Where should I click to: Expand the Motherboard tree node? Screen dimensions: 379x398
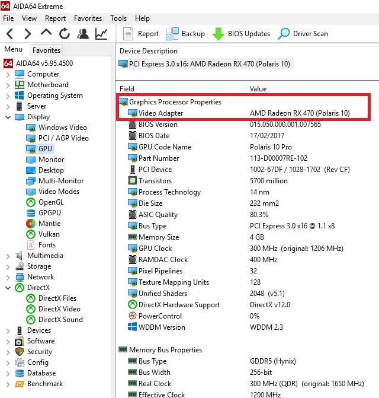point(8,85)
